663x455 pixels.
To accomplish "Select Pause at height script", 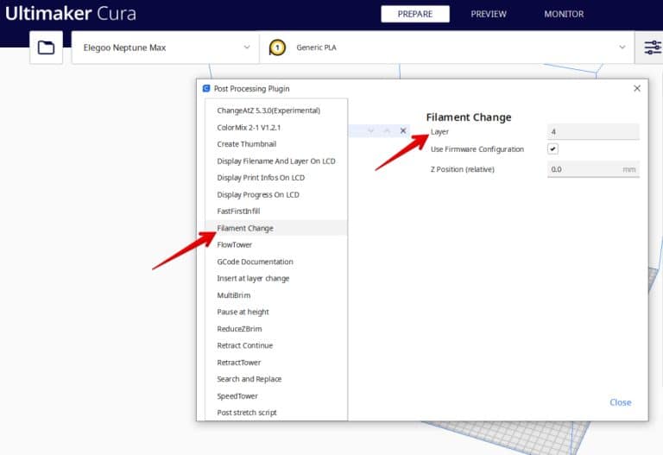I will (x=243, y=312).
